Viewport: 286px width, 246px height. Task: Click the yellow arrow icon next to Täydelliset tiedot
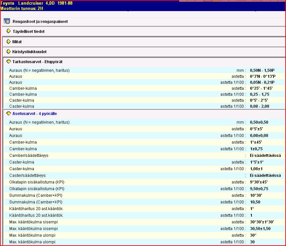9,31
